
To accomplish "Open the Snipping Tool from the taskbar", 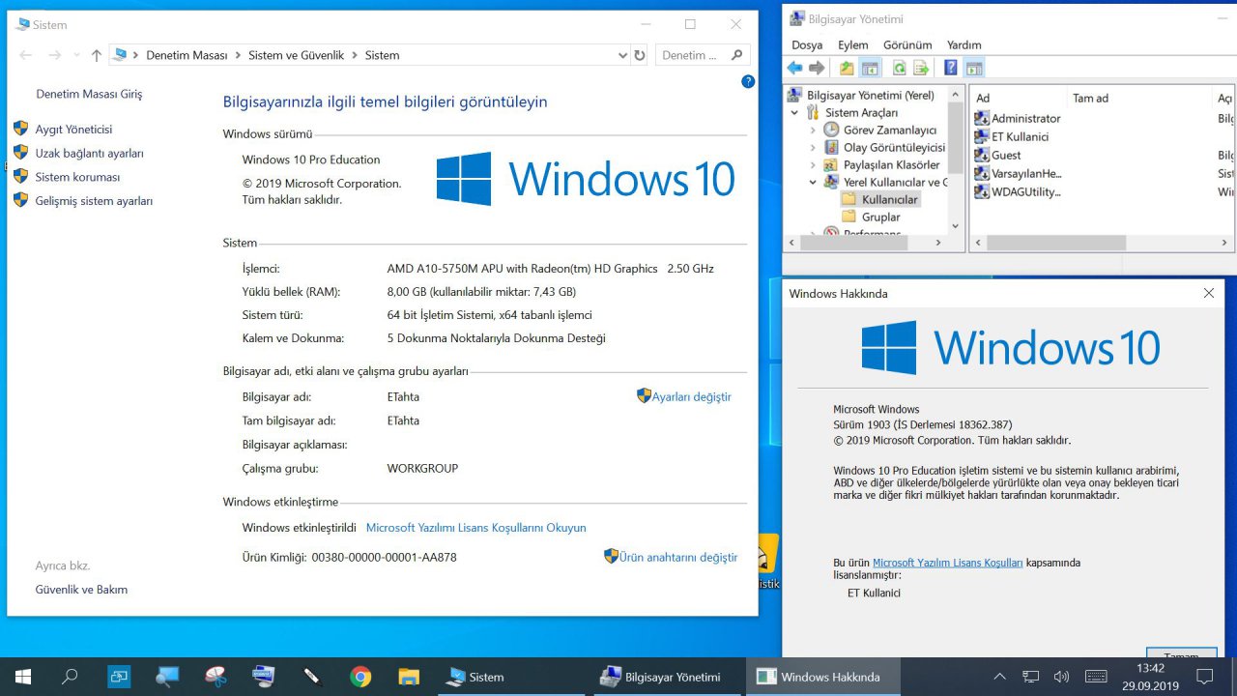I will (215, 677).
